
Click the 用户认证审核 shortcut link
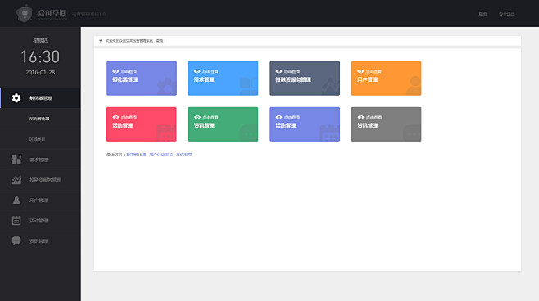pyautogui.click(x=161, y=155)
